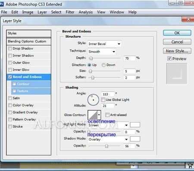Open the View menu
Screen dimensions: 194x171
[x=101, y=12]
